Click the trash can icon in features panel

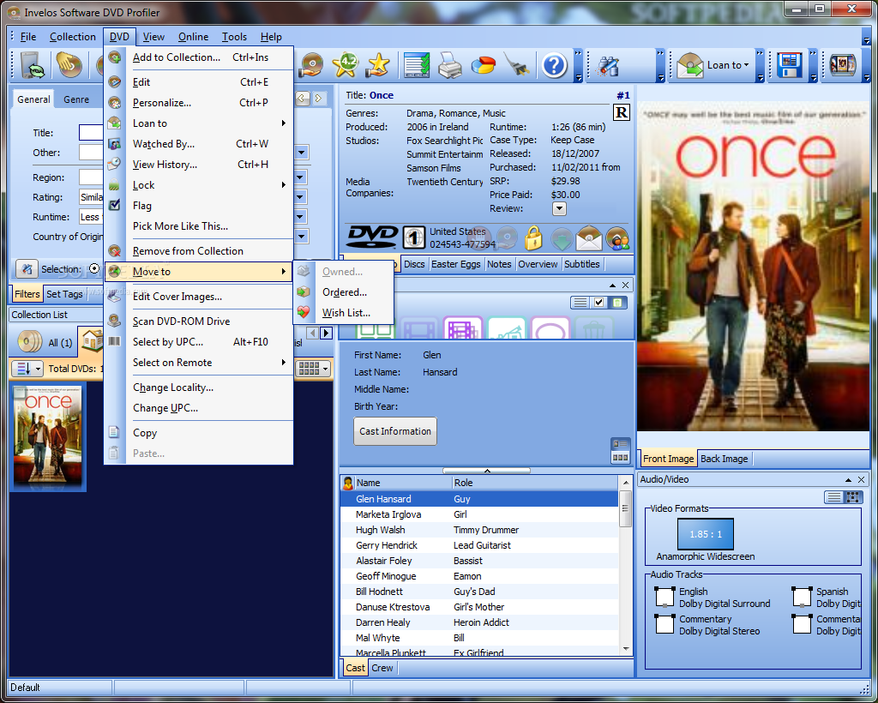point(593,328)
